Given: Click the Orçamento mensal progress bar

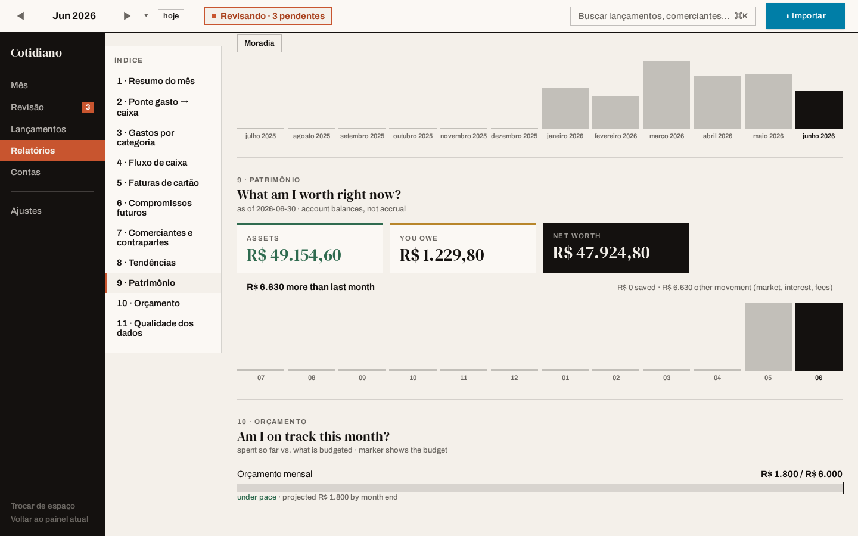Looking at the screenshot, I should pyautogui.click(x=540, y=488).
